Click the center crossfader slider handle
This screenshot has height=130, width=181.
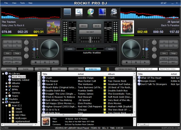pyautogui.click(x=90, y=40)
